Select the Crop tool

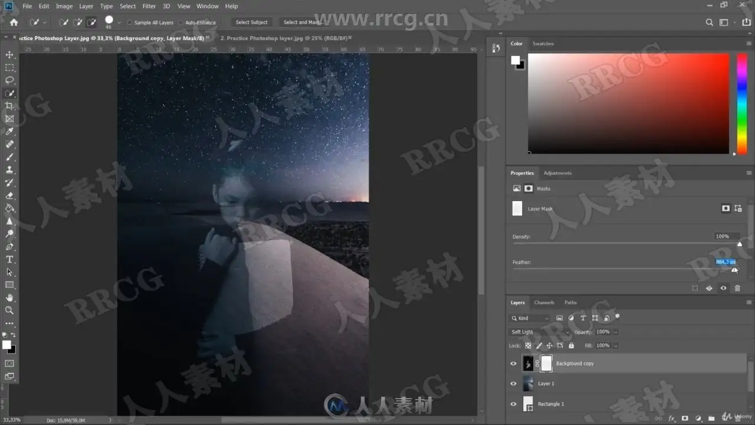coord(9,106)
